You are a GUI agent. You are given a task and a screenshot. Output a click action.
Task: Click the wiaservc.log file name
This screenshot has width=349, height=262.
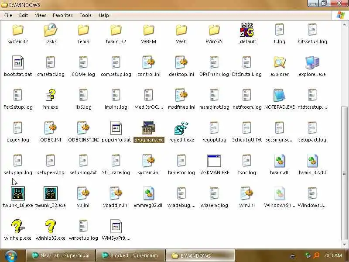(214, 205)
